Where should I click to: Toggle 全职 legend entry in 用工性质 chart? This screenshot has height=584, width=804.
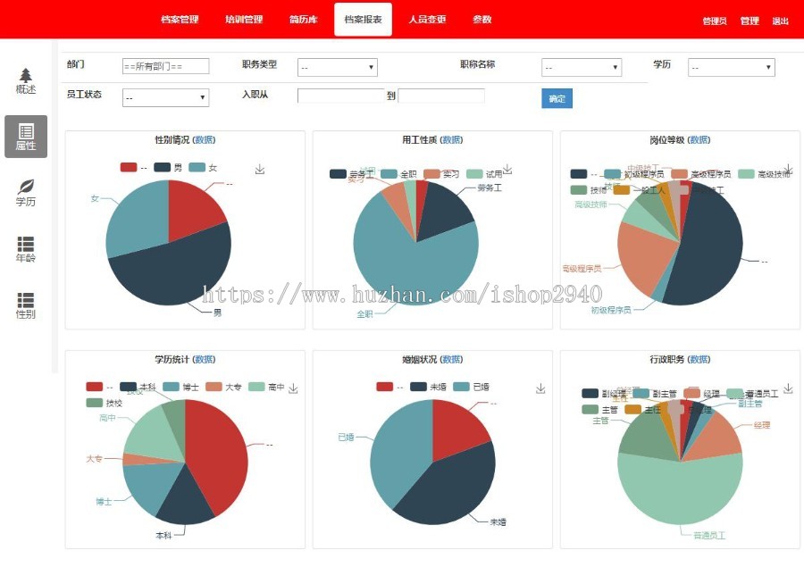coord(399,174)
